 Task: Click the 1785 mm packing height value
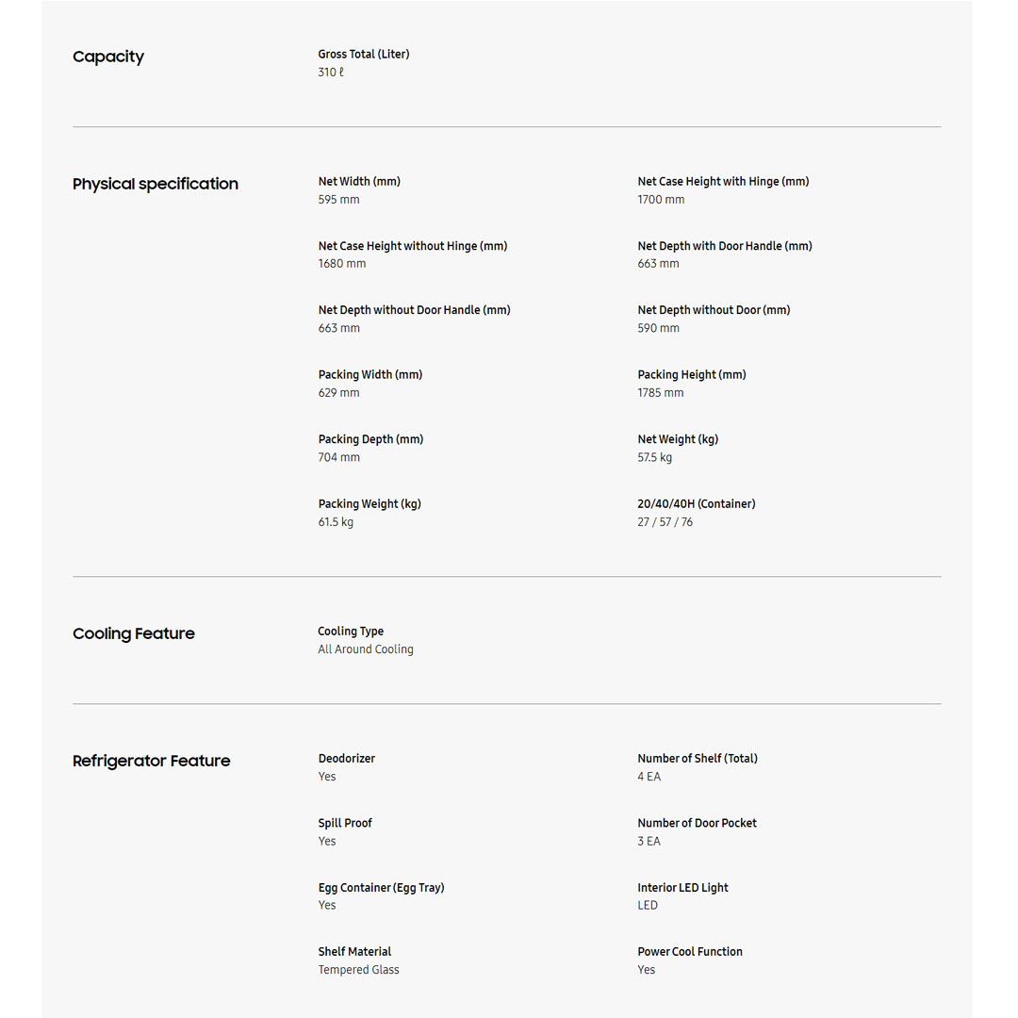[660, 393]
